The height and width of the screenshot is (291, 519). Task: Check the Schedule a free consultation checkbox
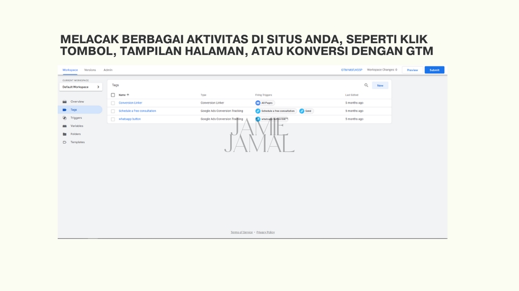113,111
